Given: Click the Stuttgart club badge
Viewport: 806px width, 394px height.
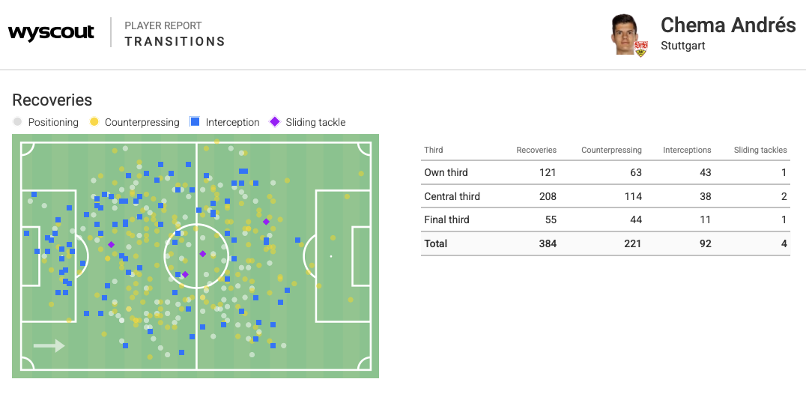Looking at the screenshot, I should tap(640, 49).
